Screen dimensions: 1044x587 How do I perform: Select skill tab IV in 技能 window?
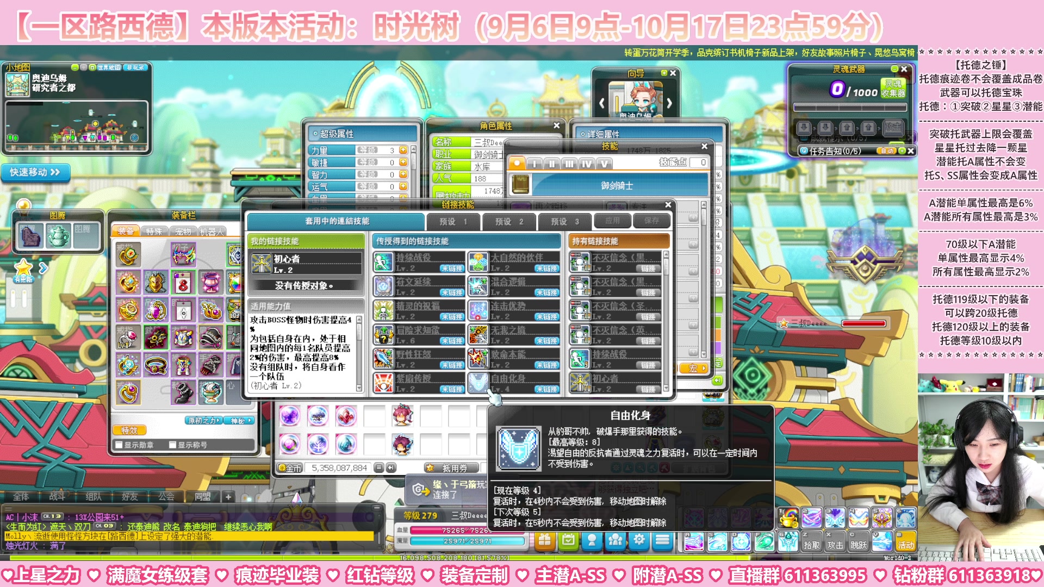coord(586,163)
